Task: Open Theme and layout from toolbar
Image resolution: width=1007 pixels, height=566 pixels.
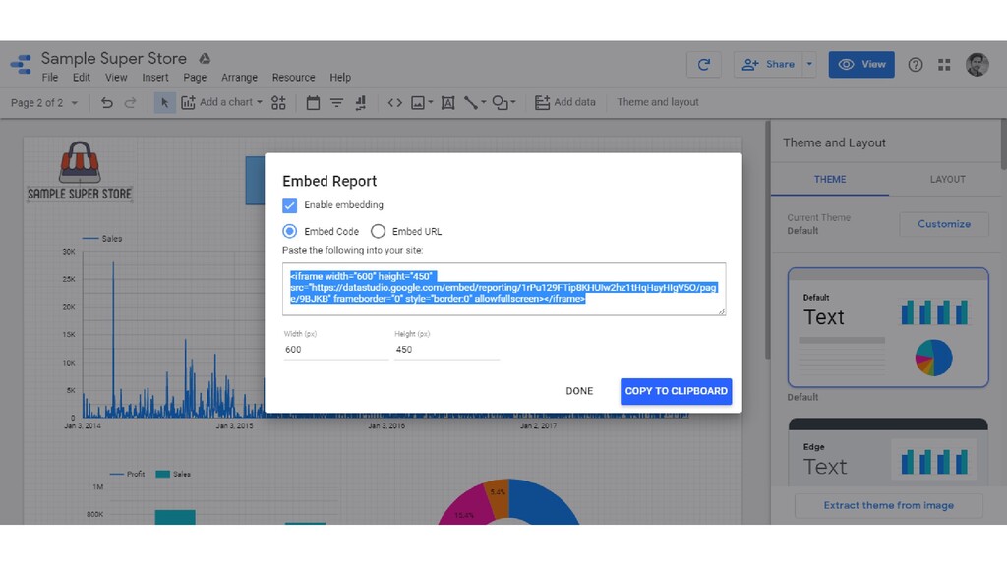Action: [x=658, y=102]
